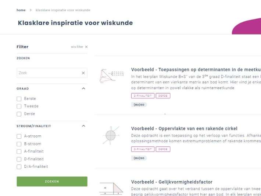Clear the search field with the X icon
This screenshot has width=261, height=196.
click(x=83, y=73)
